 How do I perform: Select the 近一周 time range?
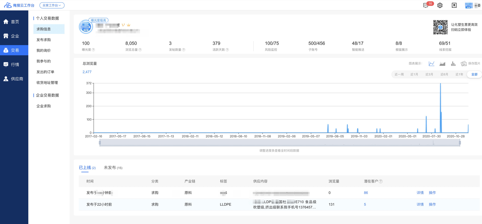pos(399,74)
